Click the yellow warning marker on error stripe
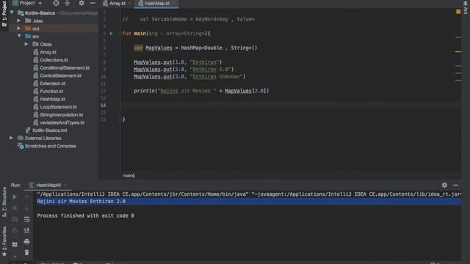Image resolution: width=470 pixels, height=264 pixels. tap(458, 52)
